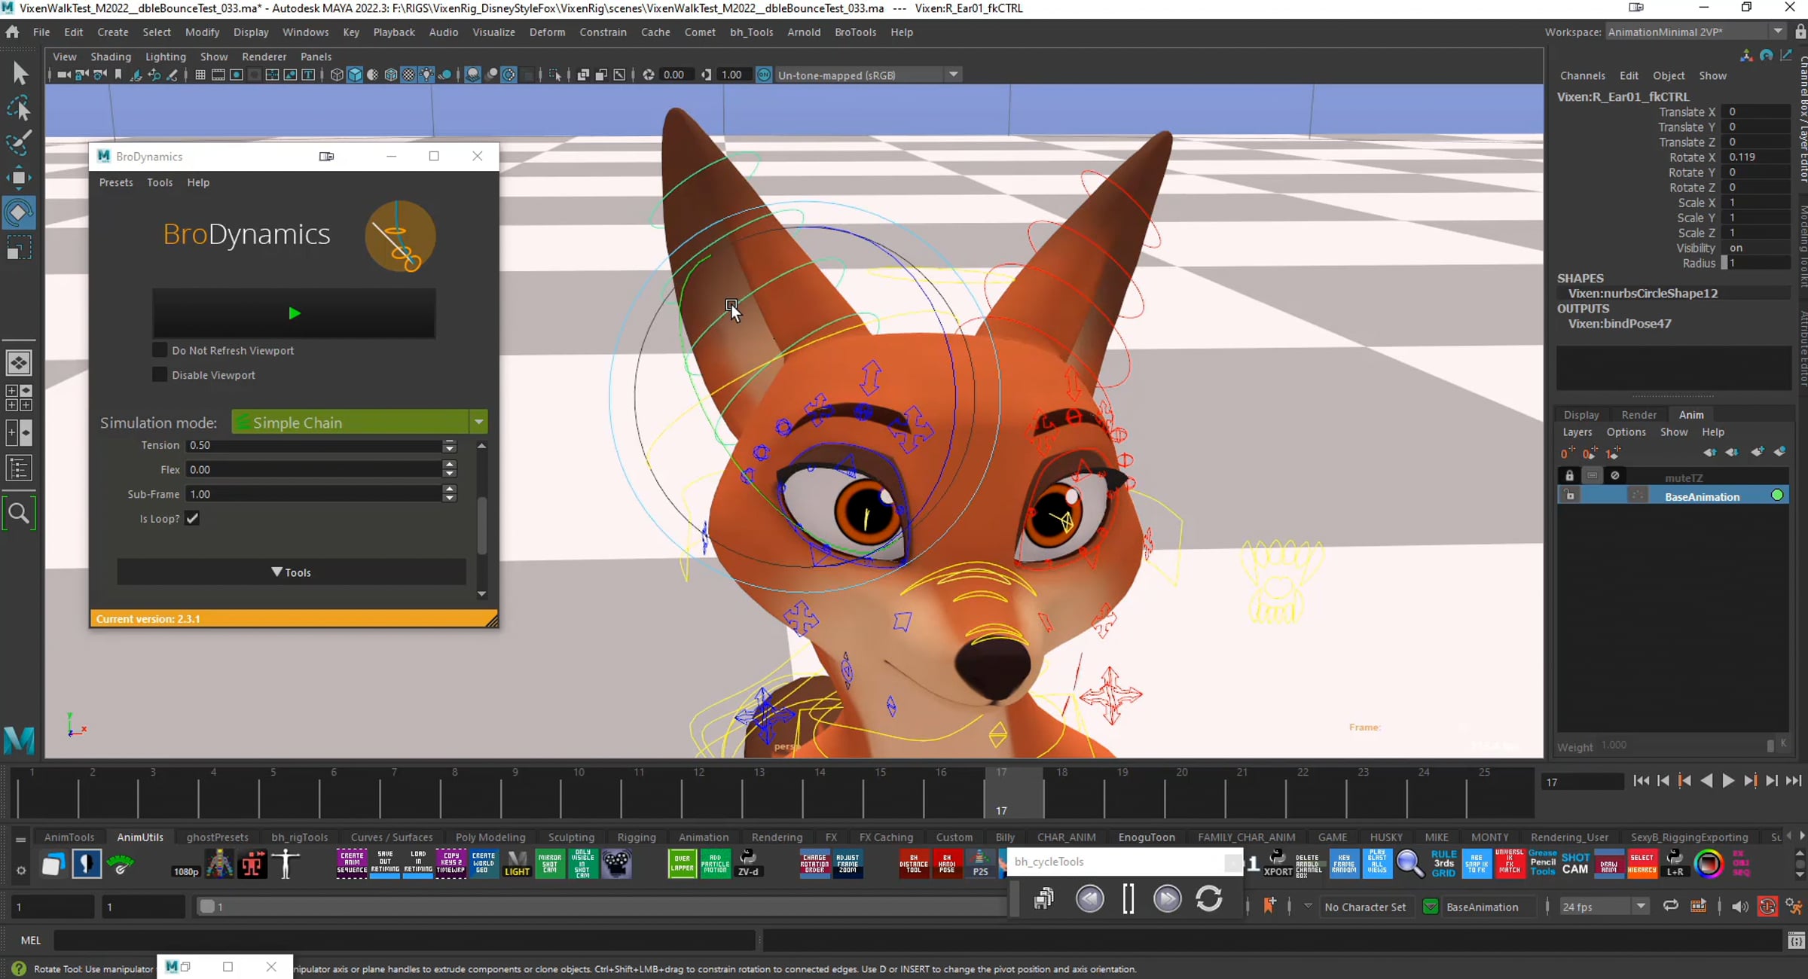Adjust the layer Weight slider handle

click(x=1770, y=746)
